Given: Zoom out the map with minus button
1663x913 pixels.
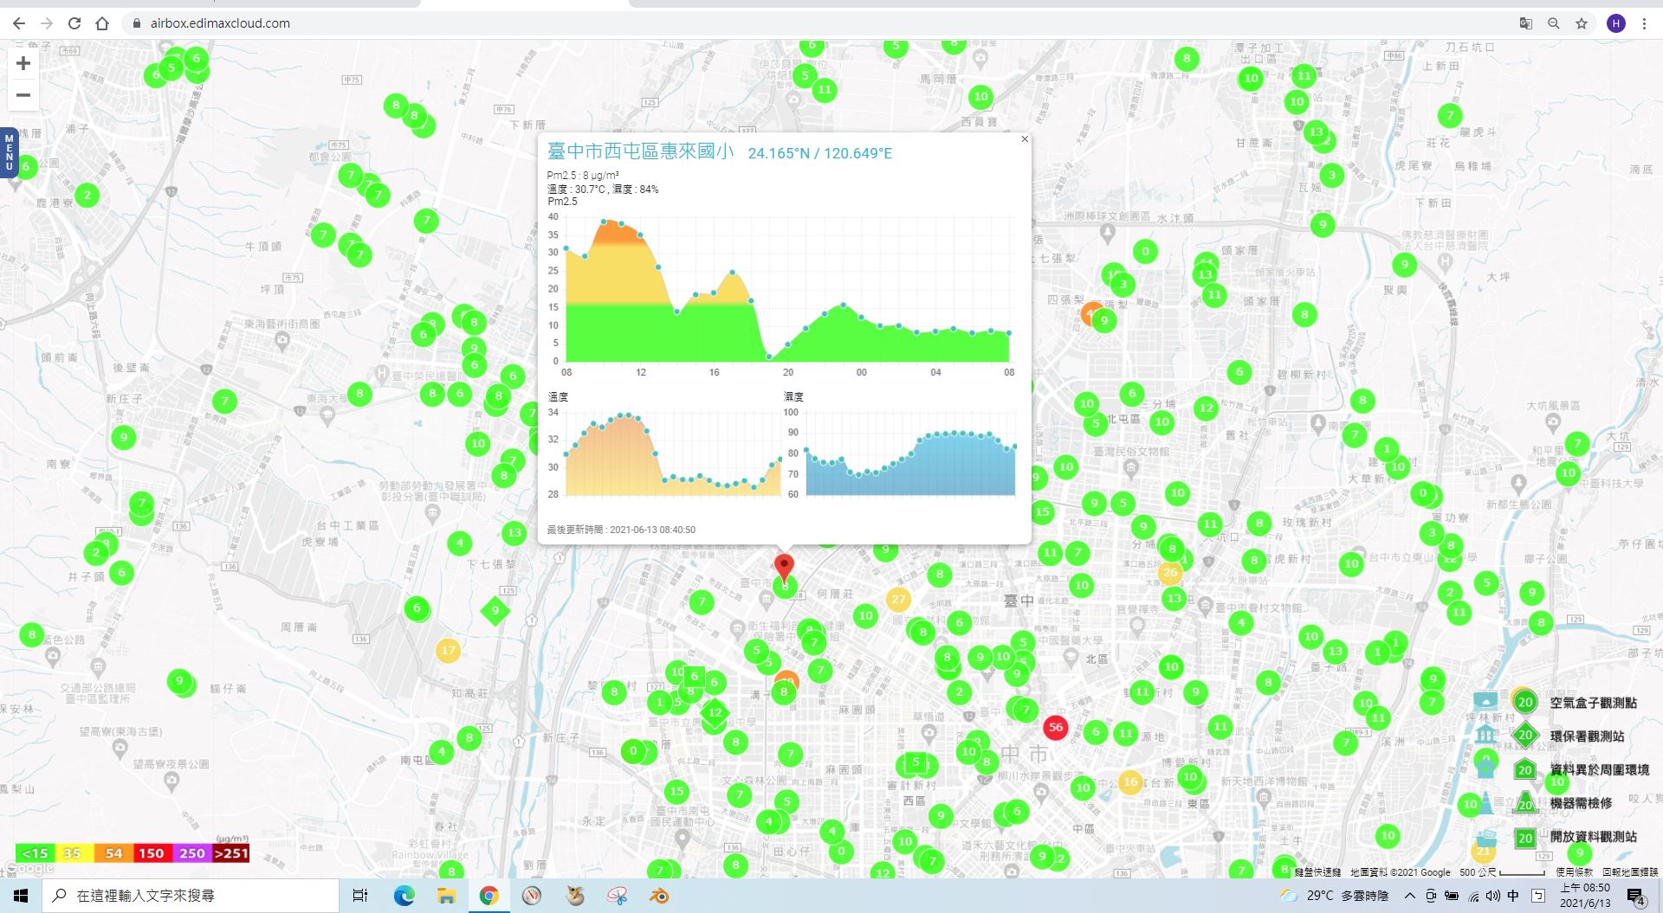Looking at the screenshot, I should [23, 94].
